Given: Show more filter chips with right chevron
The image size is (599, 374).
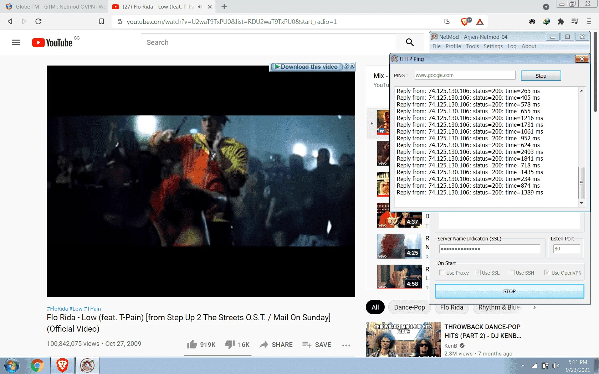Looking at the screenshot, I should tap(534, 307).
